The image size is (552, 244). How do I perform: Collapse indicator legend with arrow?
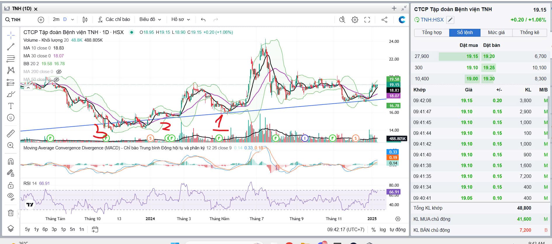[28, 87]
